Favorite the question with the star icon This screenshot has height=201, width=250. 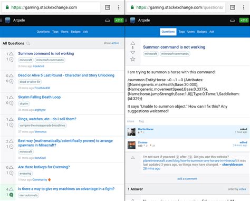click(133, 59)
